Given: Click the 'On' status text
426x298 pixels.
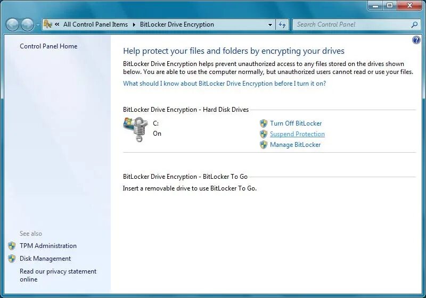Looking at the screenshot, I should [x=157, y=133].
